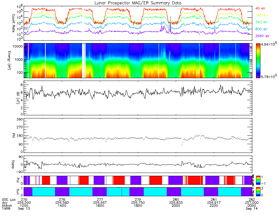Click the Pol panel color bar
The image size is (280, 217).
pyautogui.click(x=258, y=180)
